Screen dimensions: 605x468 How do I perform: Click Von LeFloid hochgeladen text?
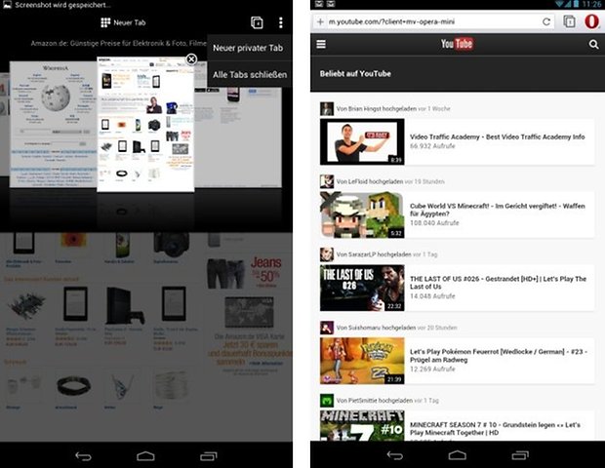tap(370, 181)
